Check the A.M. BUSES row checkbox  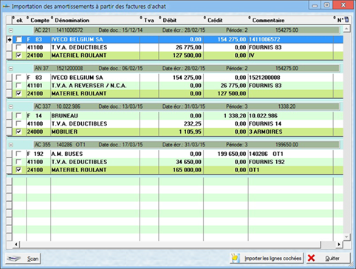18,154
